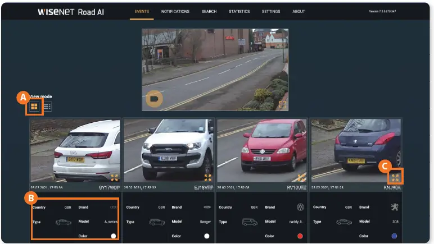
Task: Switch to list view mode
Action: point(47,107)
